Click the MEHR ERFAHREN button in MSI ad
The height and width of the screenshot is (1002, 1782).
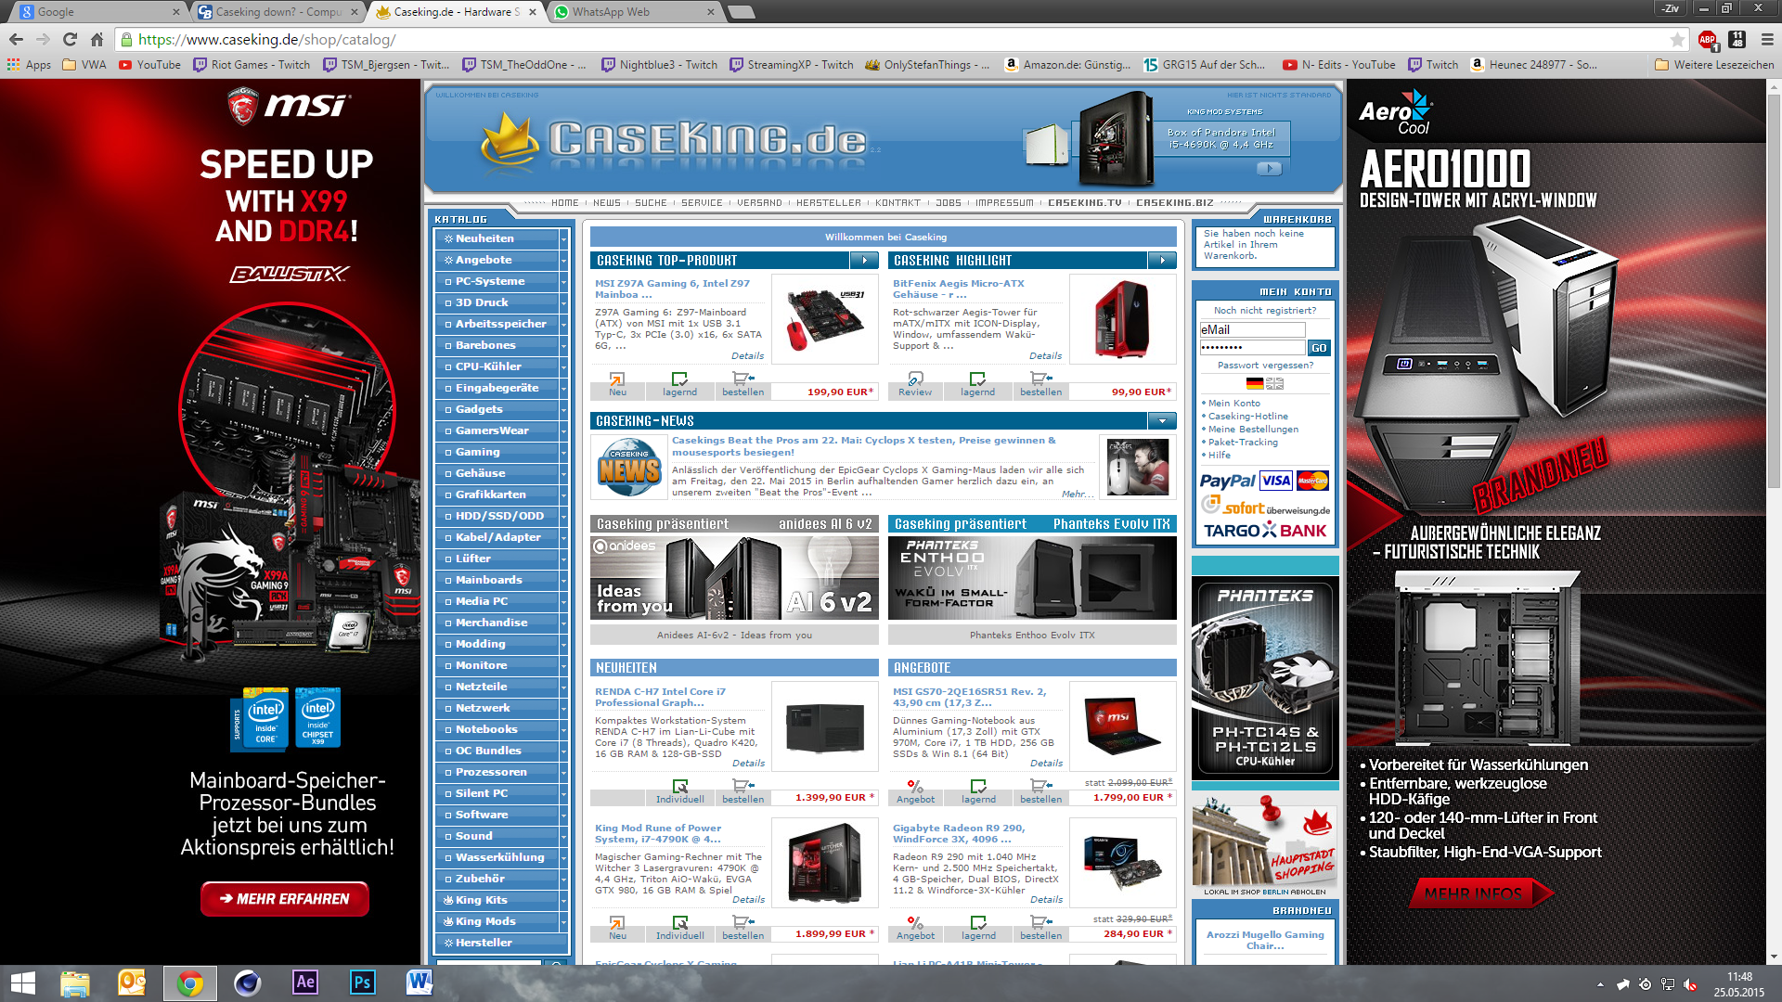coord(285,898)
